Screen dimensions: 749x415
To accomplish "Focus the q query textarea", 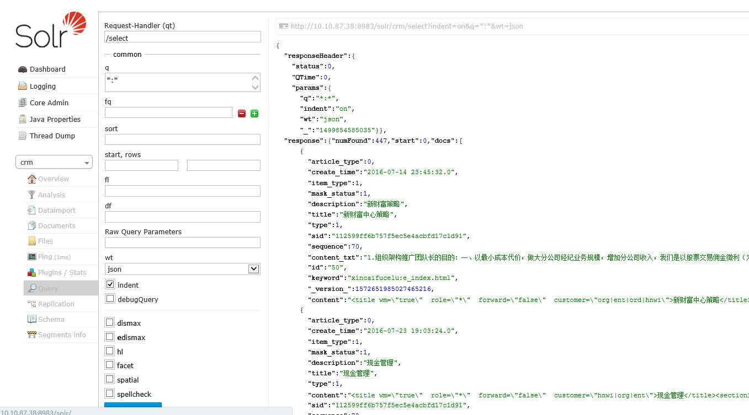I will pos(183,82).
